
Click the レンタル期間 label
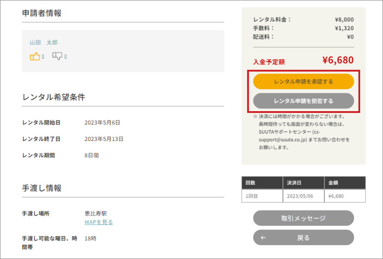pyautogui.click(x=38, y=155)
